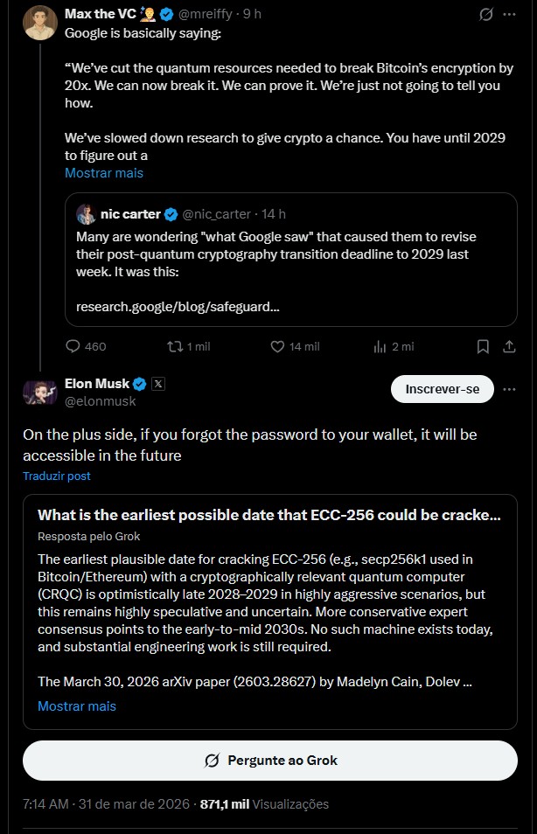This screenshot has width=537, height=834.
Task: Click the repost icon with 1 mil
Action: [174, 346]
